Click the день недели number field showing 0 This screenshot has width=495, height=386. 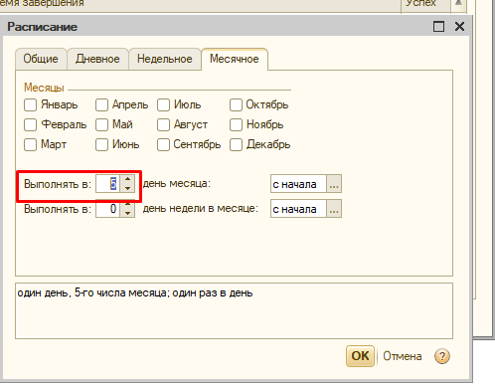[108, 209]
